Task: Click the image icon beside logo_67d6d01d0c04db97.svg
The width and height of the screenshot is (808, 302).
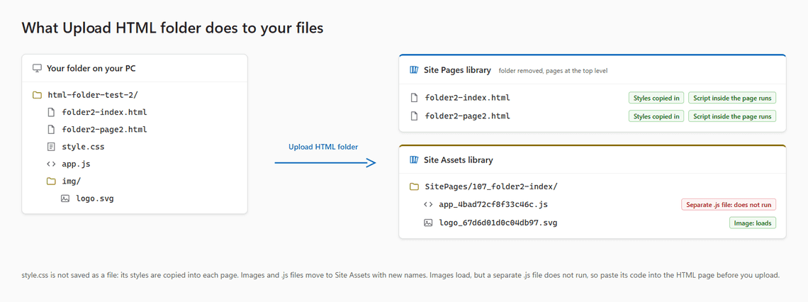Action: point(427,223)
